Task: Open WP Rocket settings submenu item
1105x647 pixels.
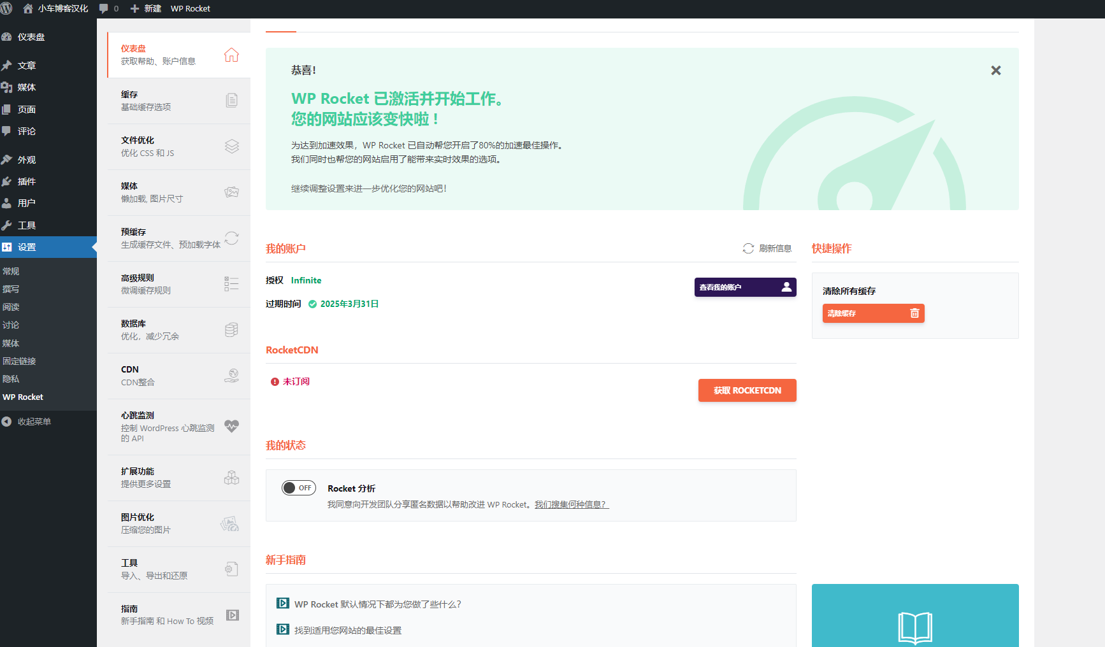Action: pyautogui.click(x=23, y=397)
